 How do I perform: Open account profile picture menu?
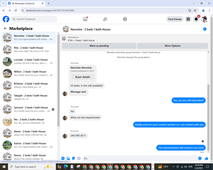(x=204, y=19)
